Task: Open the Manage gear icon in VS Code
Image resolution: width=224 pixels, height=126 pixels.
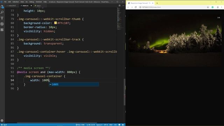Action: pyautogui.click(x=2, y=120)
